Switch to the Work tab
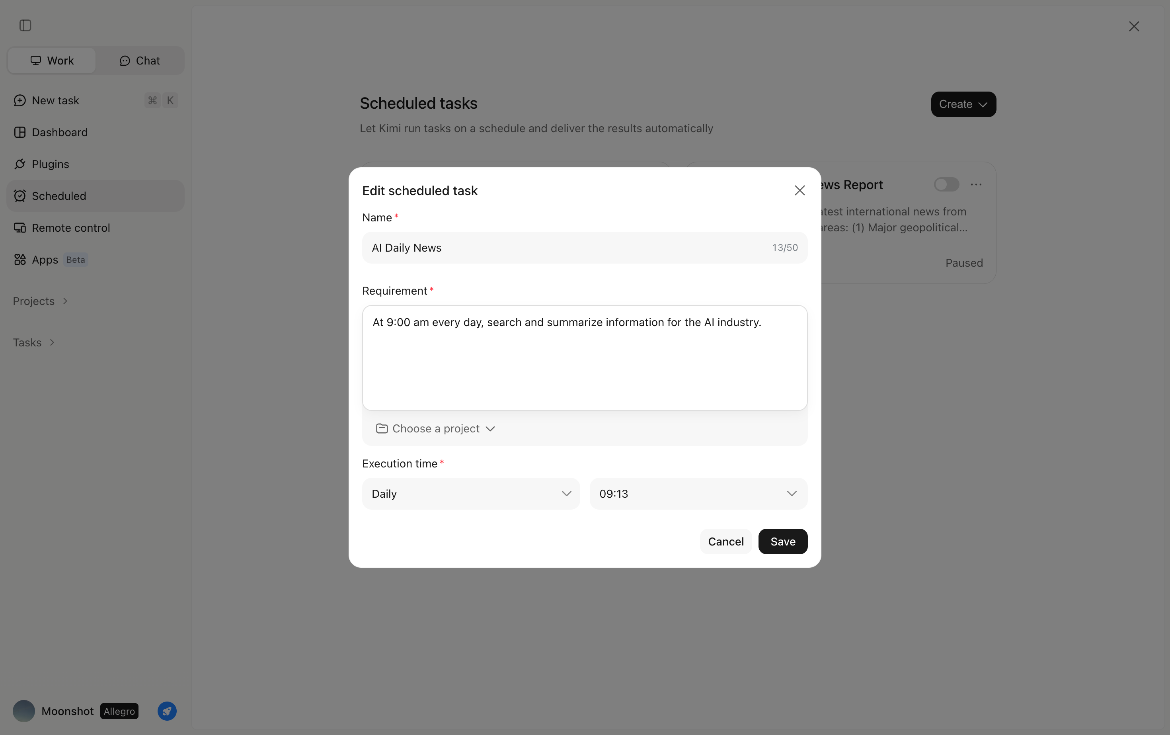The height and width of the screenshot is (735, 1170). [52, 61]
